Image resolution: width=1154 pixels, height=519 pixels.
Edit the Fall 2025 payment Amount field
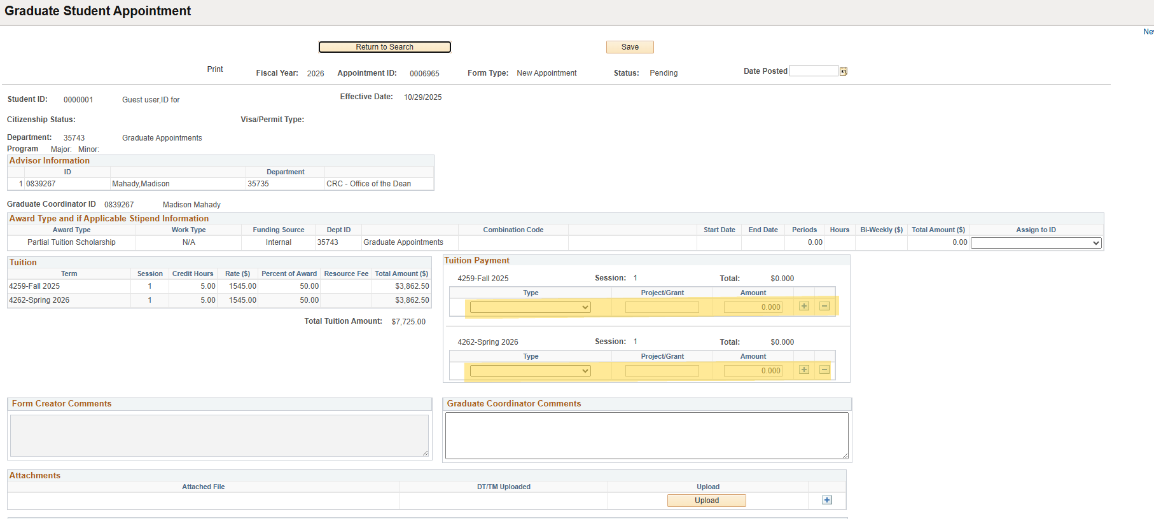tap(753, 307)
